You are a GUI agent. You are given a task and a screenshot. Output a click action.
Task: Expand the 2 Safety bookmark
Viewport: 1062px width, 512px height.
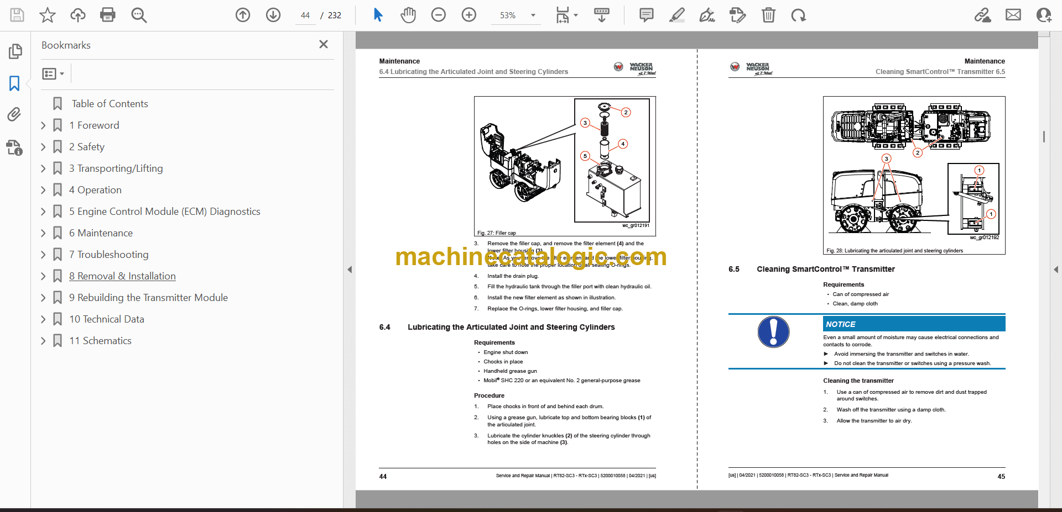[43, 147]
